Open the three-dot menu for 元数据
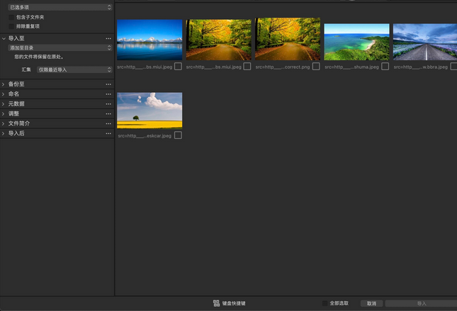This screenshot has height=311, width=457. (x=108, y=104)
